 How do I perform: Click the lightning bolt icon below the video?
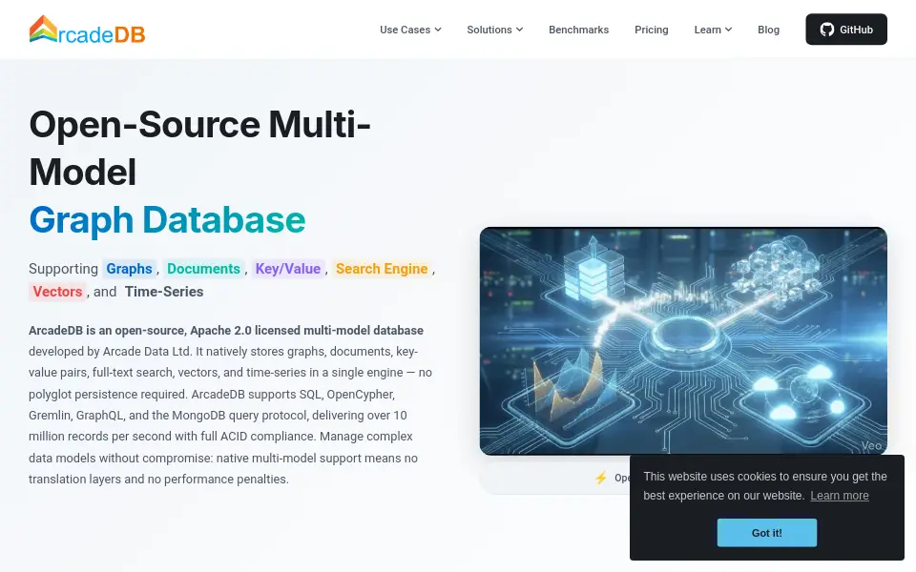[x=600, y=478]
